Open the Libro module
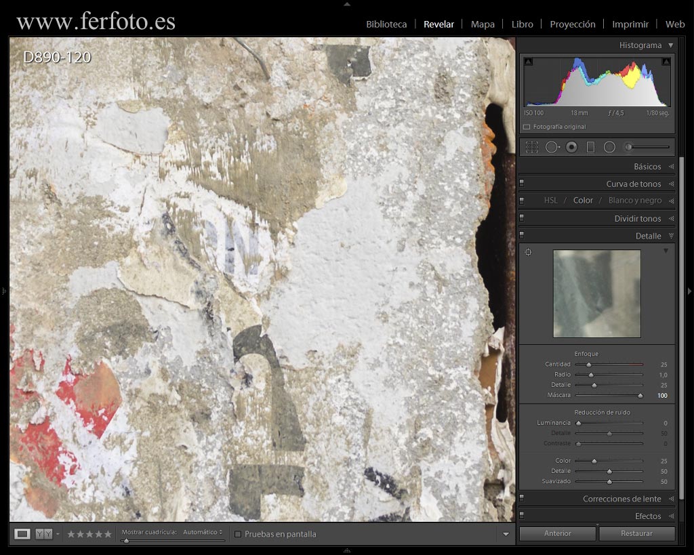Viewport: 694px width, 555px height. pos(523,24)
